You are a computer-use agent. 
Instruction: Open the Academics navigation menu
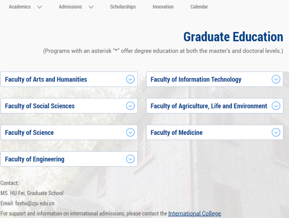point(20,7)
